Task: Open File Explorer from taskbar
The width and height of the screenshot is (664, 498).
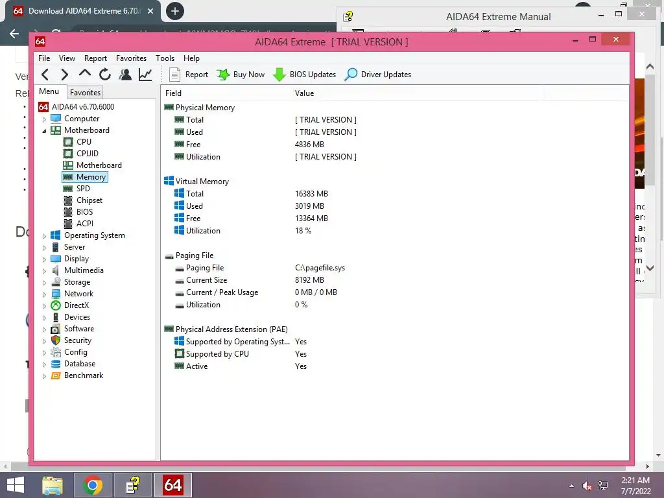Action: [53, 485]
